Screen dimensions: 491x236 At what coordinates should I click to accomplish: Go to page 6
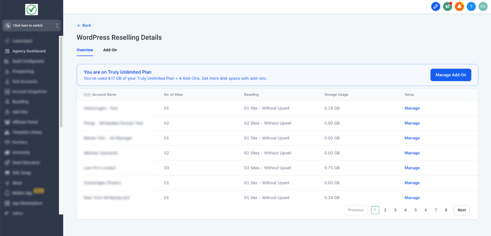tap(426, 210)
